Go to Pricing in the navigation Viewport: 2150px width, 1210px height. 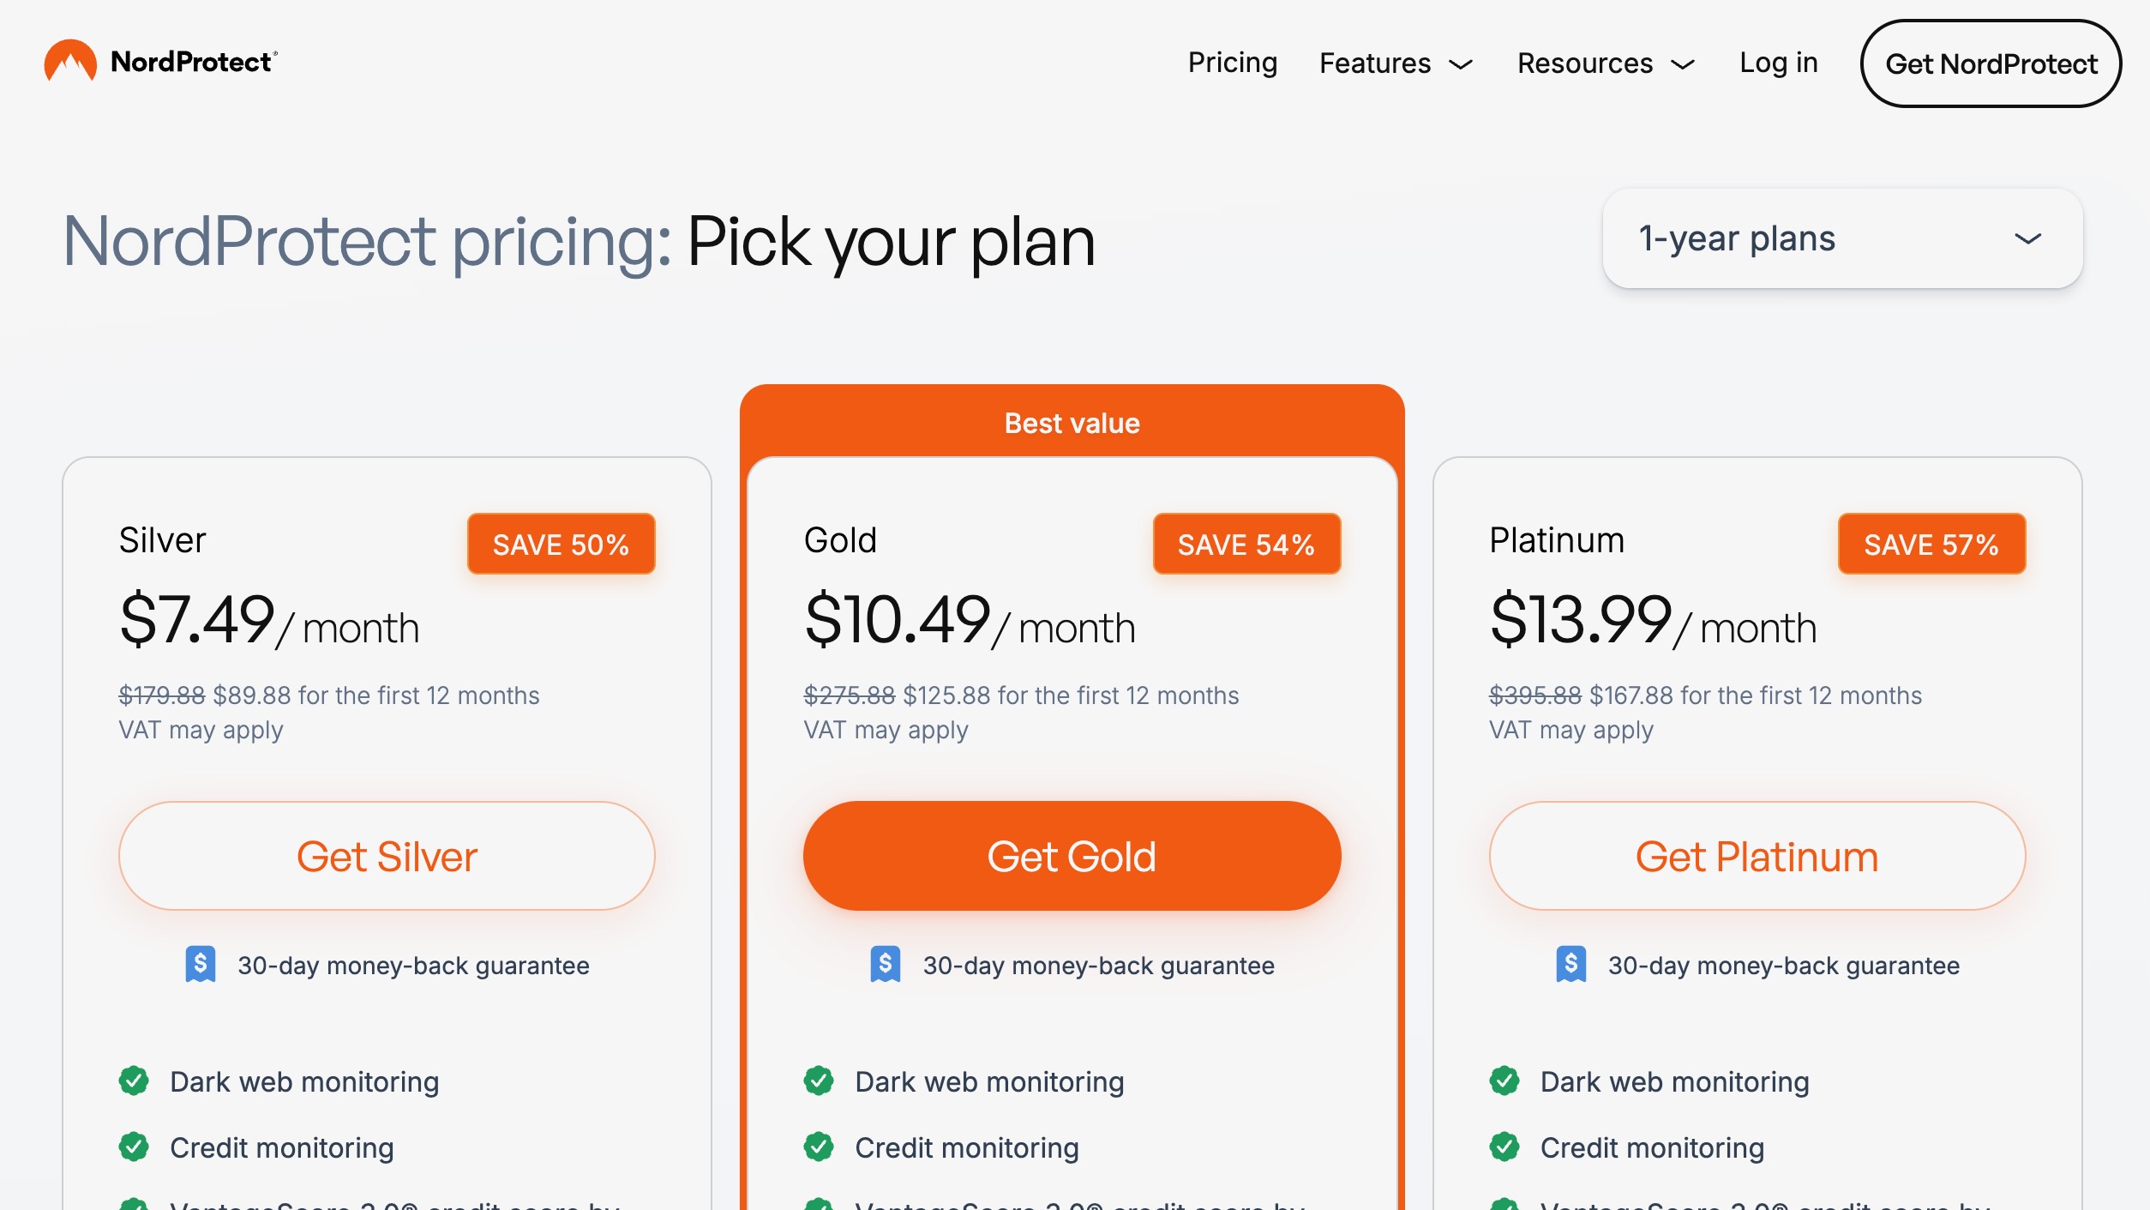(1232, 63)
